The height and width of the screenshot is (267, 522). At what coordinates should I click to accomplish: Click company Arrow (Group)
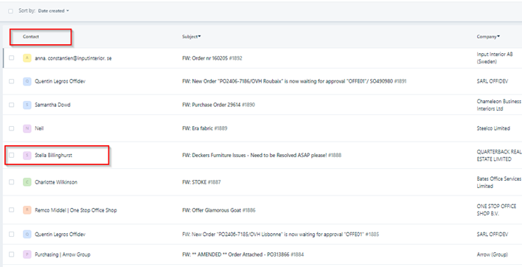(x=493, y=254)
